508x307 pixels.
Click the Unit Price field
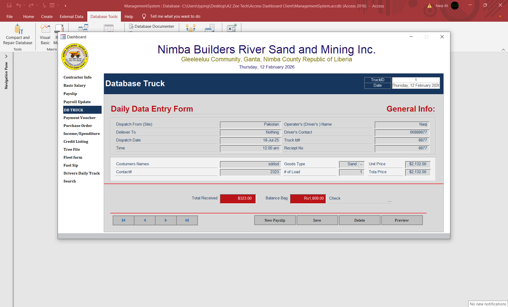tap(418, 164)
